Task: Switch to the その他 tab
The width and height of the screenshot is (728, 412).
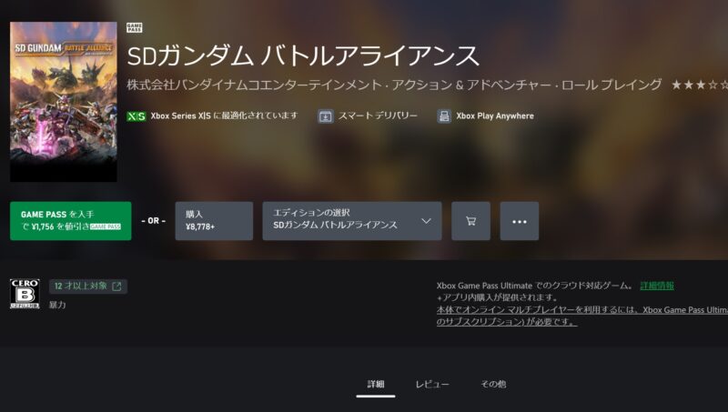Action: tap(493, 384)
